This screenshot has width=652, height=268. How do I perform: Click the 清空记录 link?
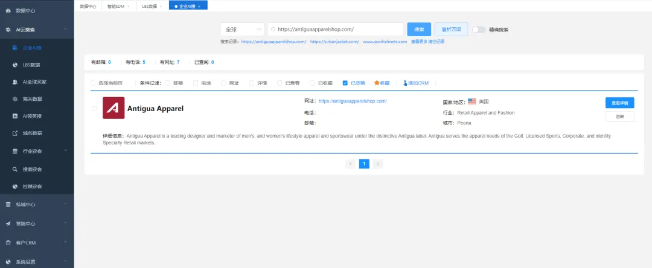[436, 42]
